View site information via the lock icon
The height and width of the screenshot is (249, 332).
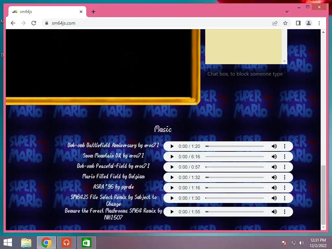47,23
